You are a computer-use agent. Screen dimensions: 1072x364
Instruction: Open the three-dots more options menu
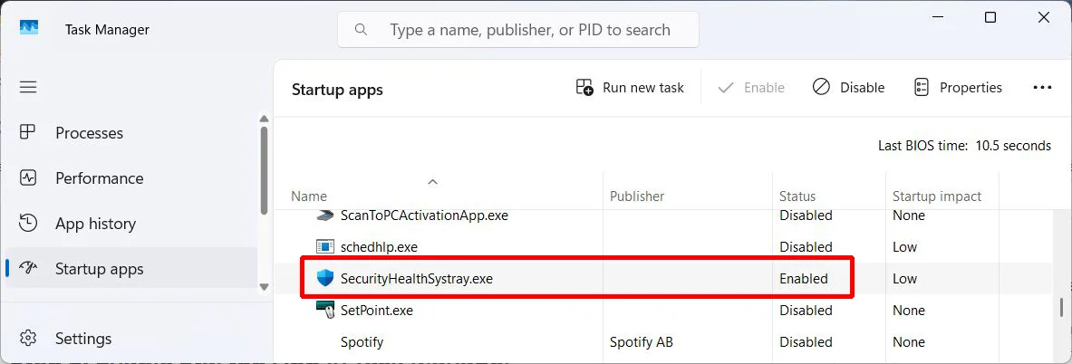1042,88
